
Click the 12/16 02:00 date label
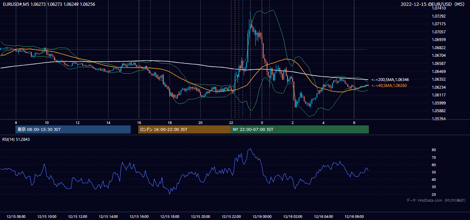[293, 217]
